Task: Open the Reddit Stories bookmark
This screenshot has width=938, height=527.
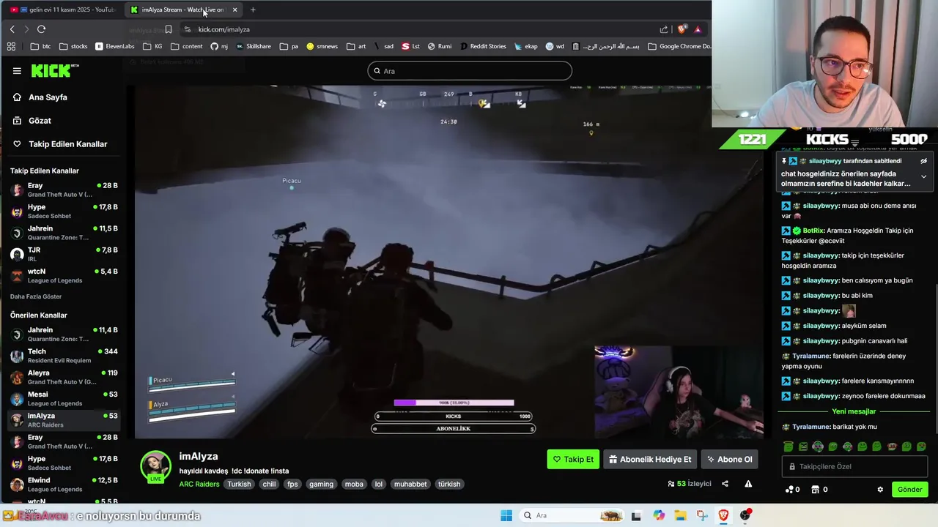Action: tap(483, 46)
